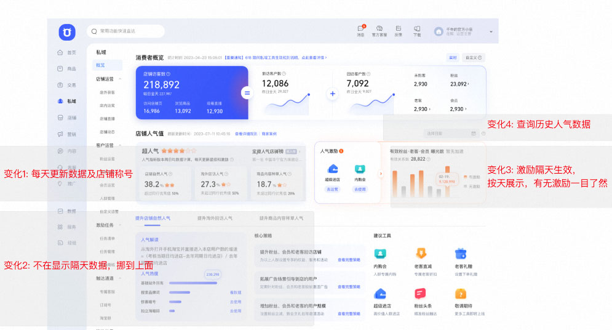The width and height of the screenshot is (612, 330).
Task: Click the 去使用 button under 内购会
Action: tap(360, 189)
